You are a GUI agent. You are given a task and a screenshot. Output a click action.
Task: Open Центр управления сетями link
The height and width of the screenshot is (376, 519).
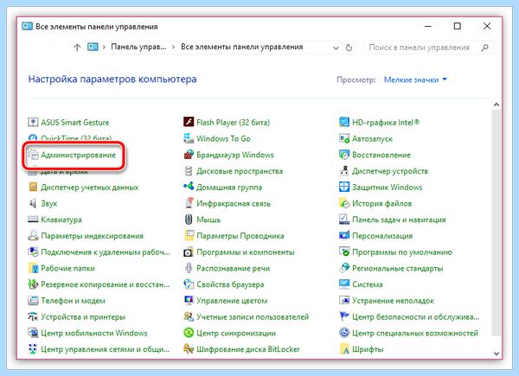pyautogui.click(x=105, y=349)
